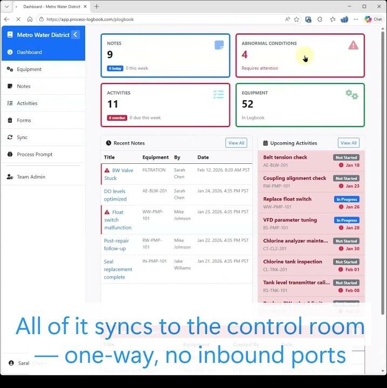Click the gears icon on Equipment card
387x388 pixels.
click(352, 94)
